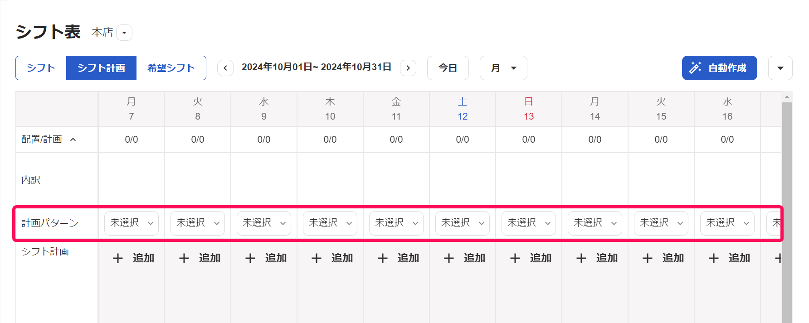
Task: Open the 月 view period dropdown
Action: pos(503,68)
